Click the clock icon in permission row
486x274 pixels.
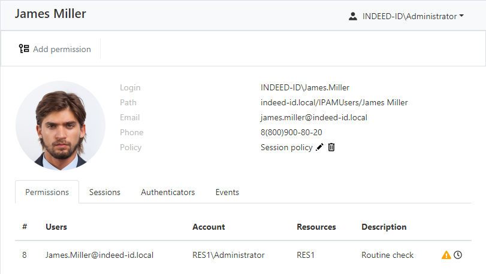[458, 255]
